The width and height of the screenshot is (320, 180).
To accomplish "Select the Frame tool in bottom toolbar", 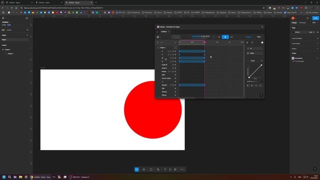I will 144,169.
